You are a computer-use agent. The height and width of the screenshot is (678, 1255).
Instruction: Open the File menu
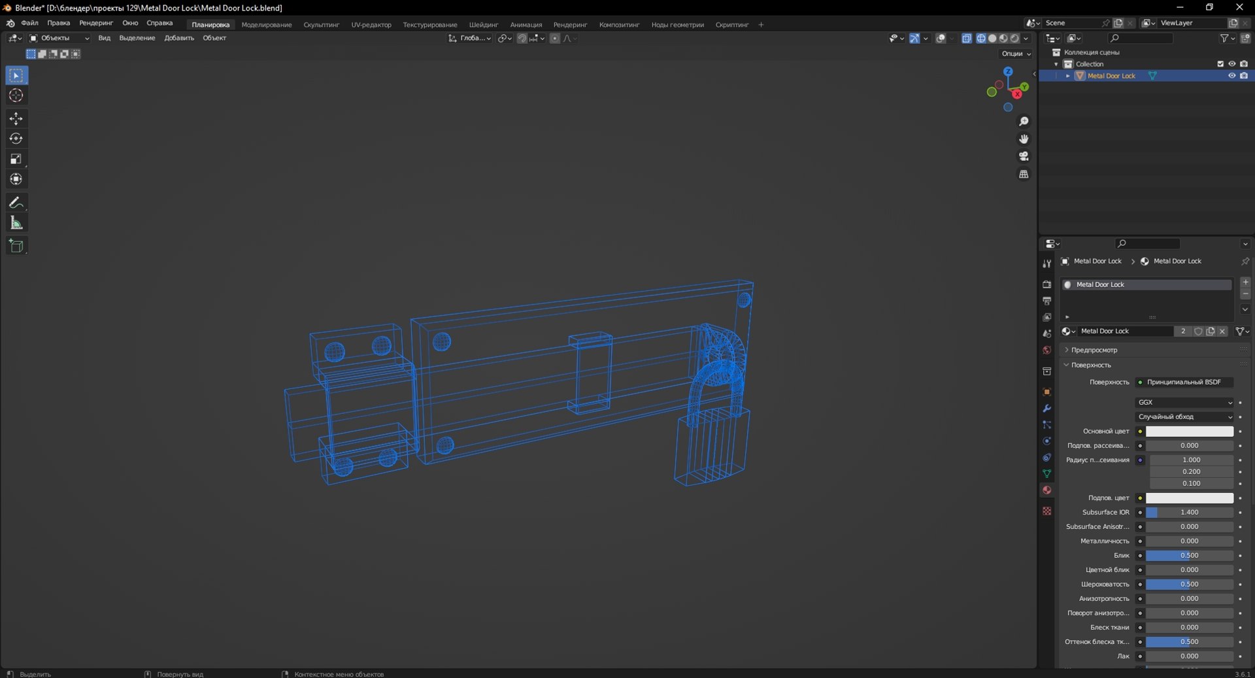point(29,23)
